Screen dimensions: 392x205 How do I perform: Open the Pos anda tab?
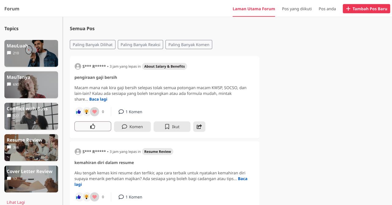(327, 9)
